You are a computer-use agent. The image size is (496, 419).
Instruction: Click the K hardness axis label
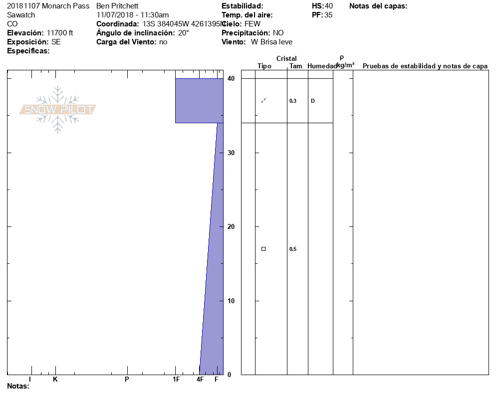pos(55,380)
